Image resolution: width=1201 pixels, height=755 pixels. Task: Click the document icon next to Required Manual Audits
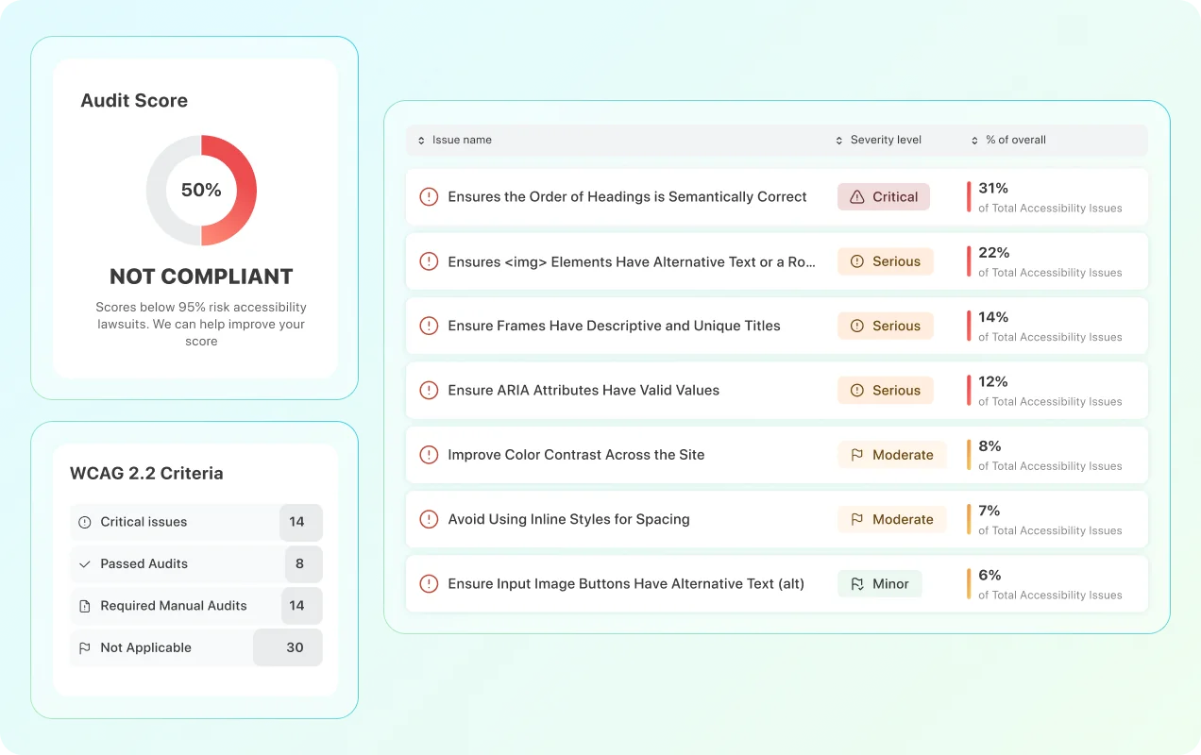pyautogui.click(x=85, y=606)
